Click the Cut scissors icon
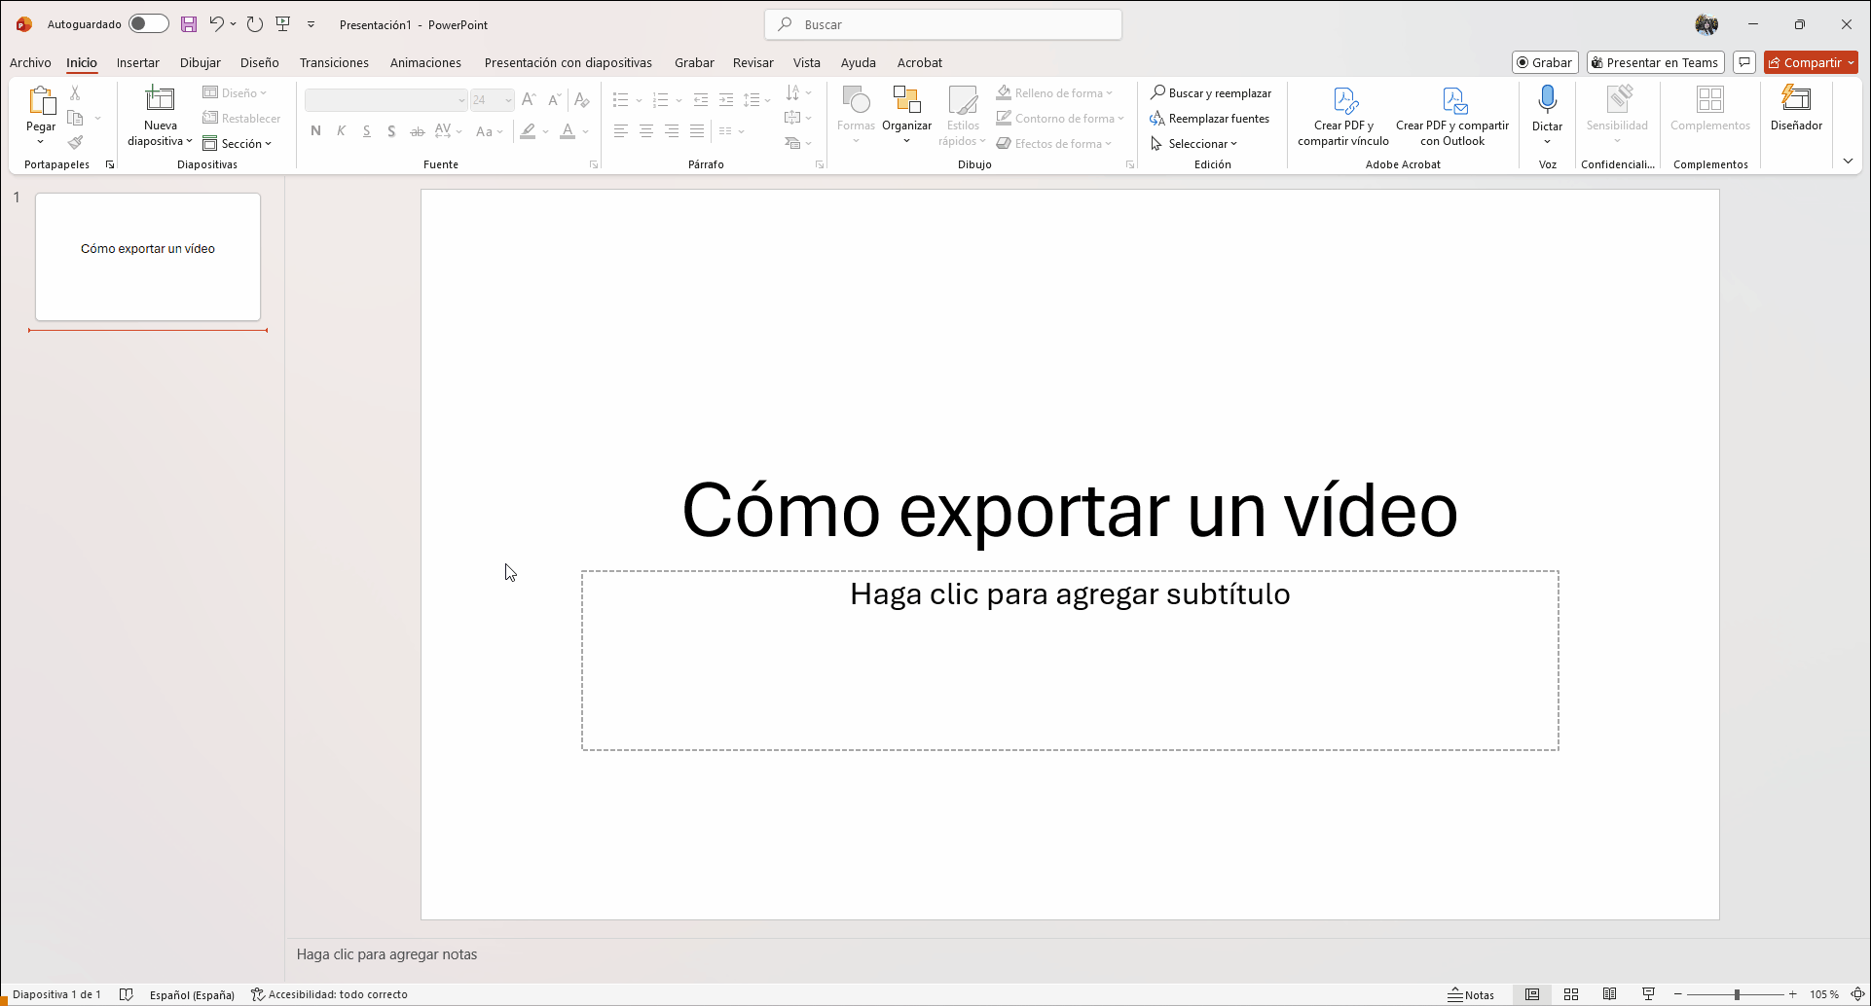This screenshot has width=1871, height=1006. pyautogui.click(x=75, y=92)
